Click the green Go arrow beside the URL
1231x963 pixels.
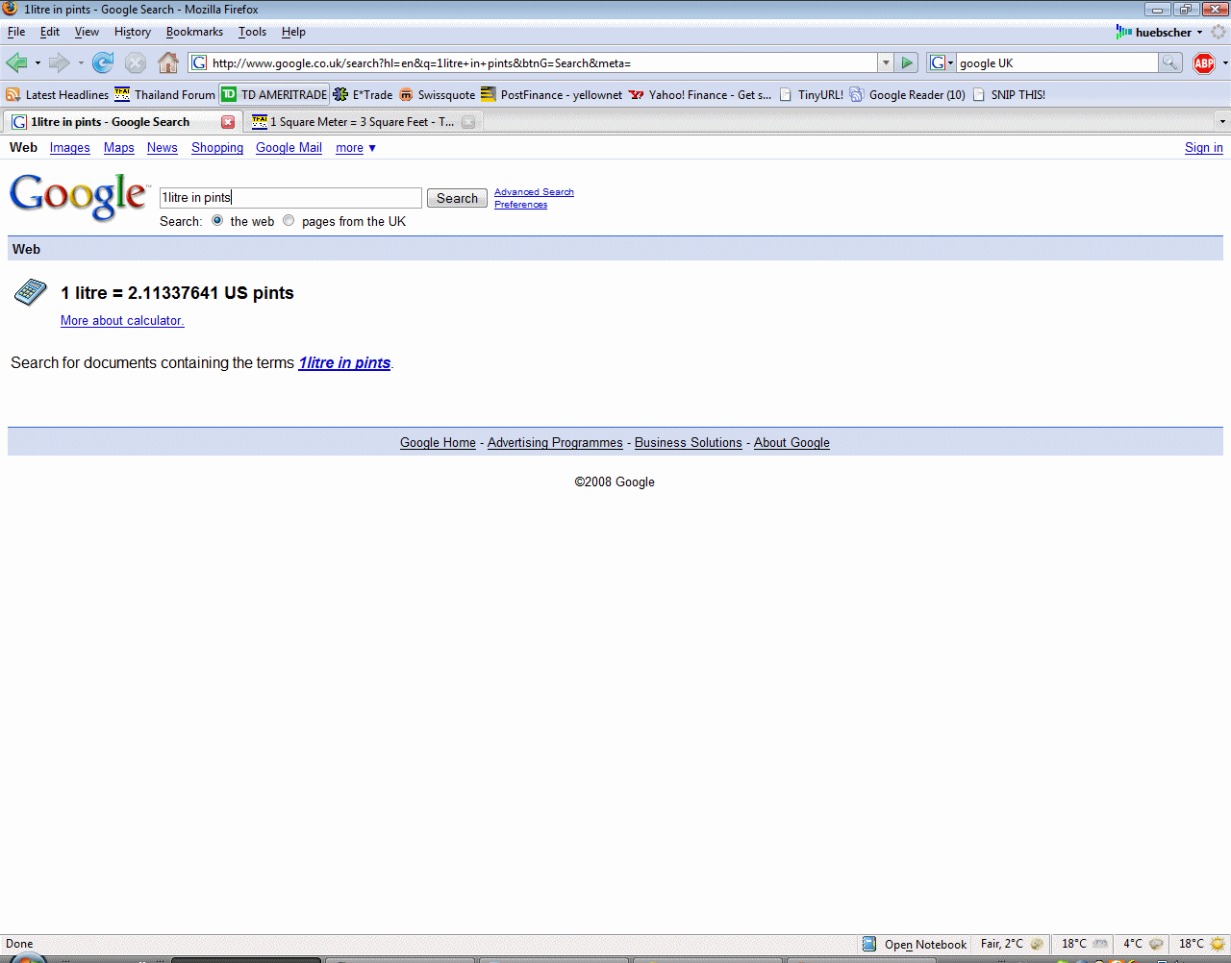[x=907, y=63]
